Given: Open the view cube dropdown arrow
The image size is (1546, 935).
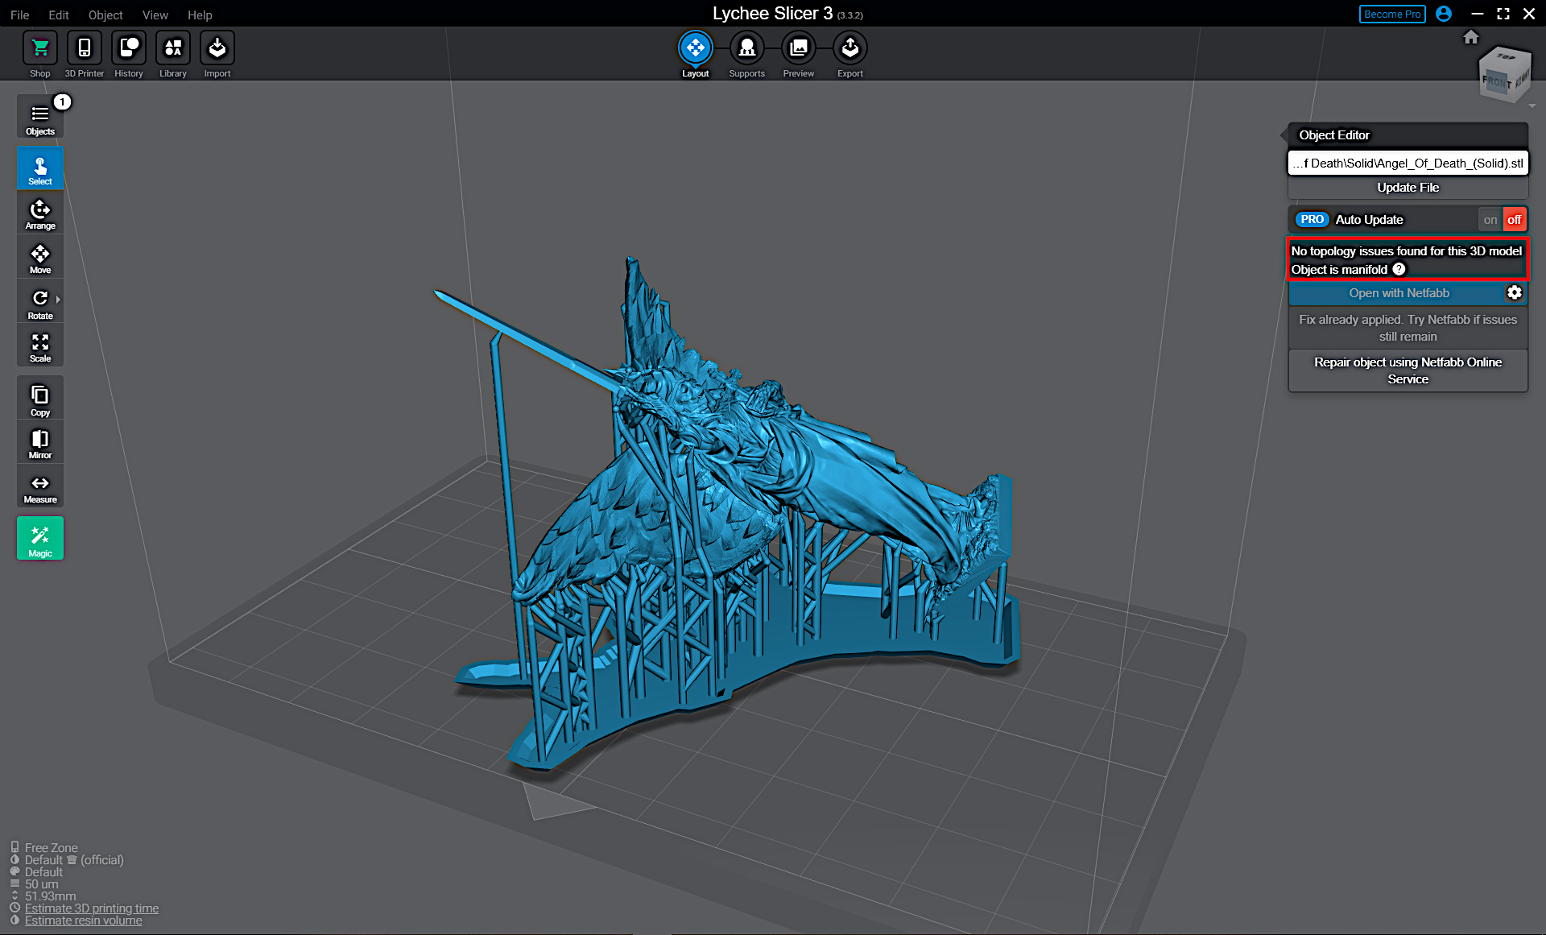Looking at the screenshot, I should click(1532, 105).
